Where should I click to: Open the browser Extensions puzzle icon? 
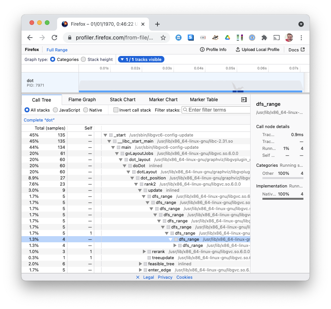click(264, 38)
